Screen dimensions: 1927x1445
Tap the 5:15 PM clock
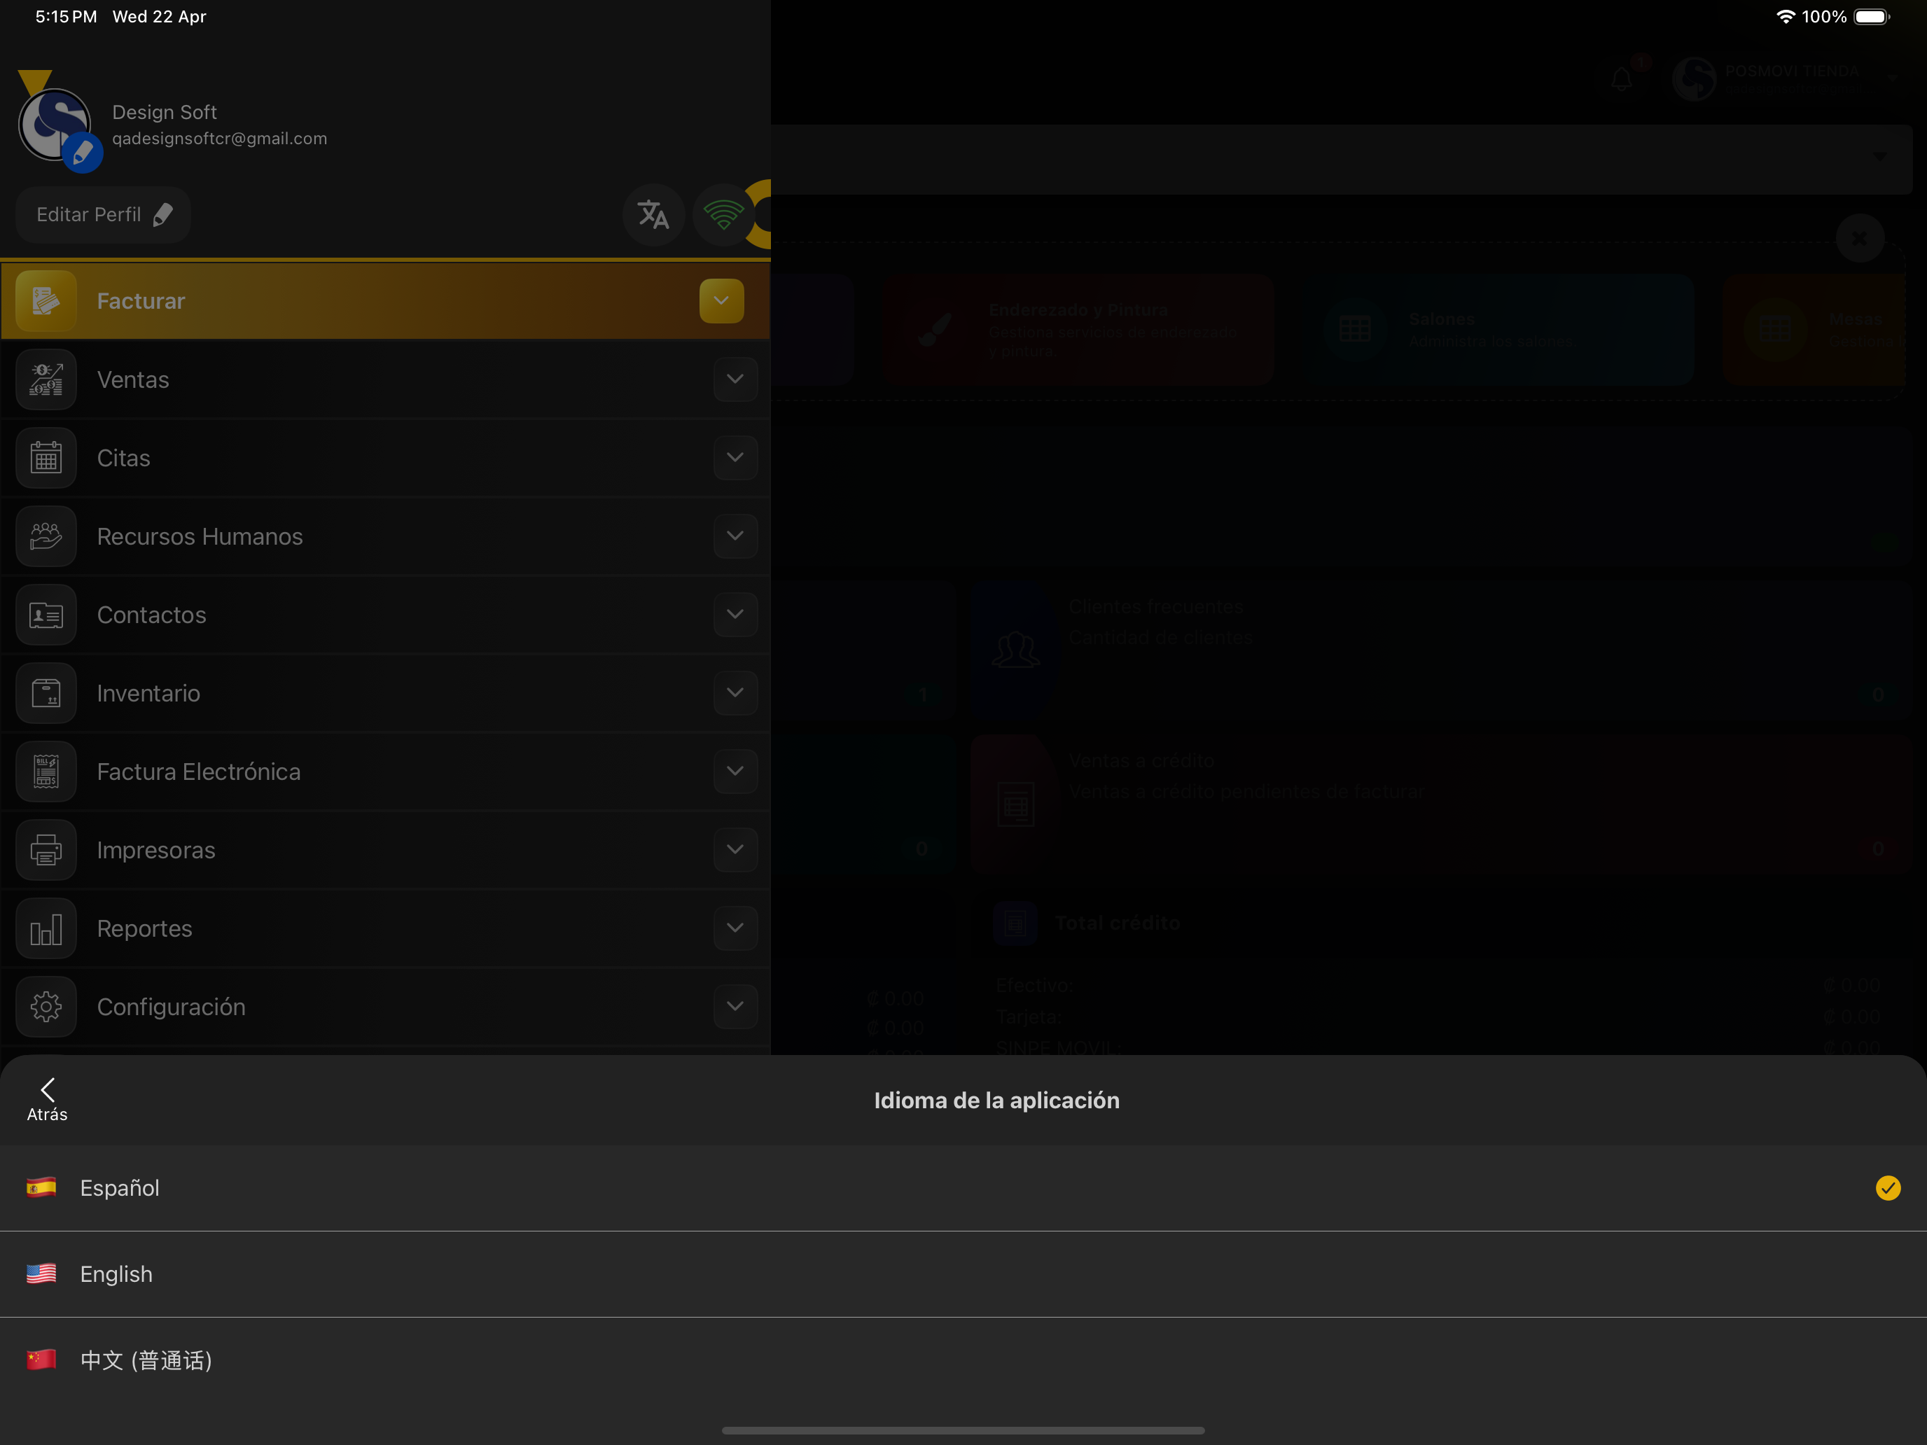click(67, 17)
